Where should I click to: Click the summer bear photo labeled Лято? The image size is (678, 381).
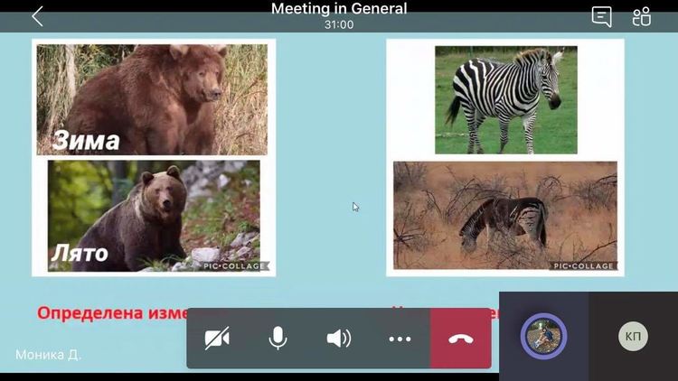tap(154, 215)
